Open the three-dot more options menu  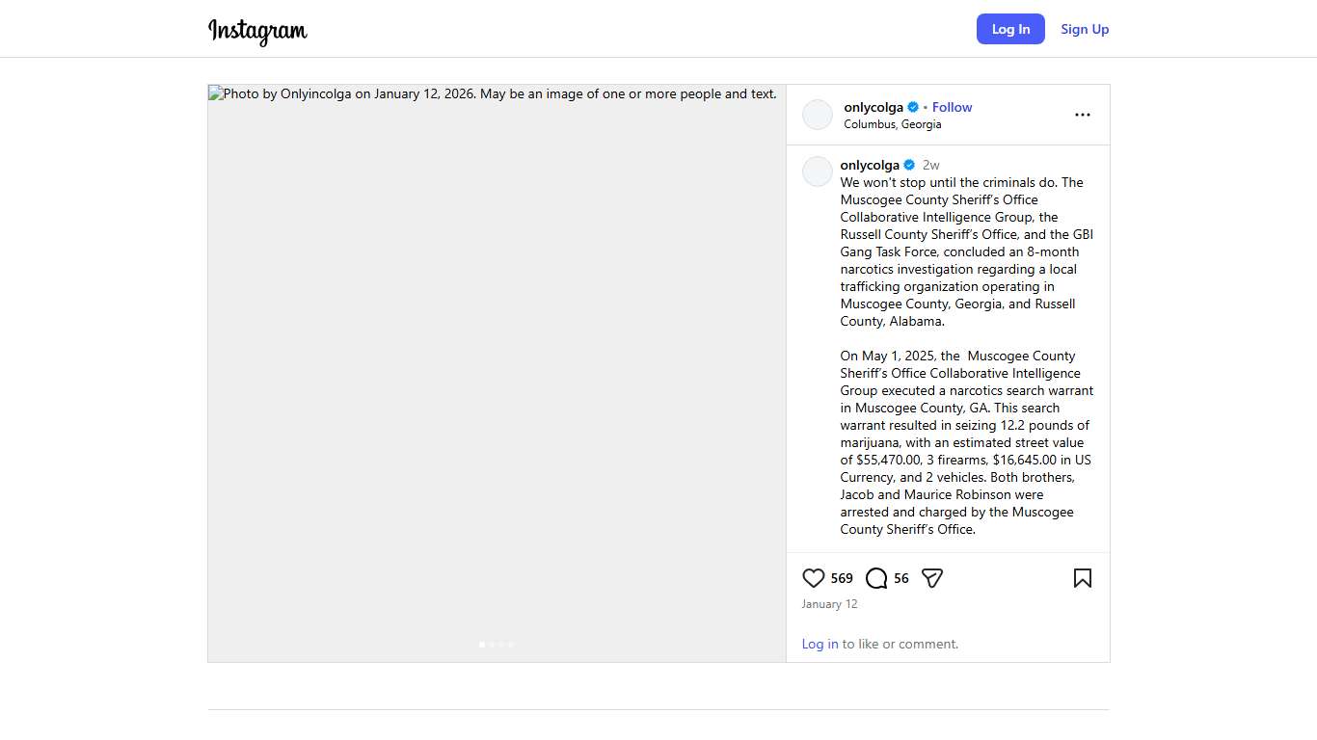tap(1082, 115)
